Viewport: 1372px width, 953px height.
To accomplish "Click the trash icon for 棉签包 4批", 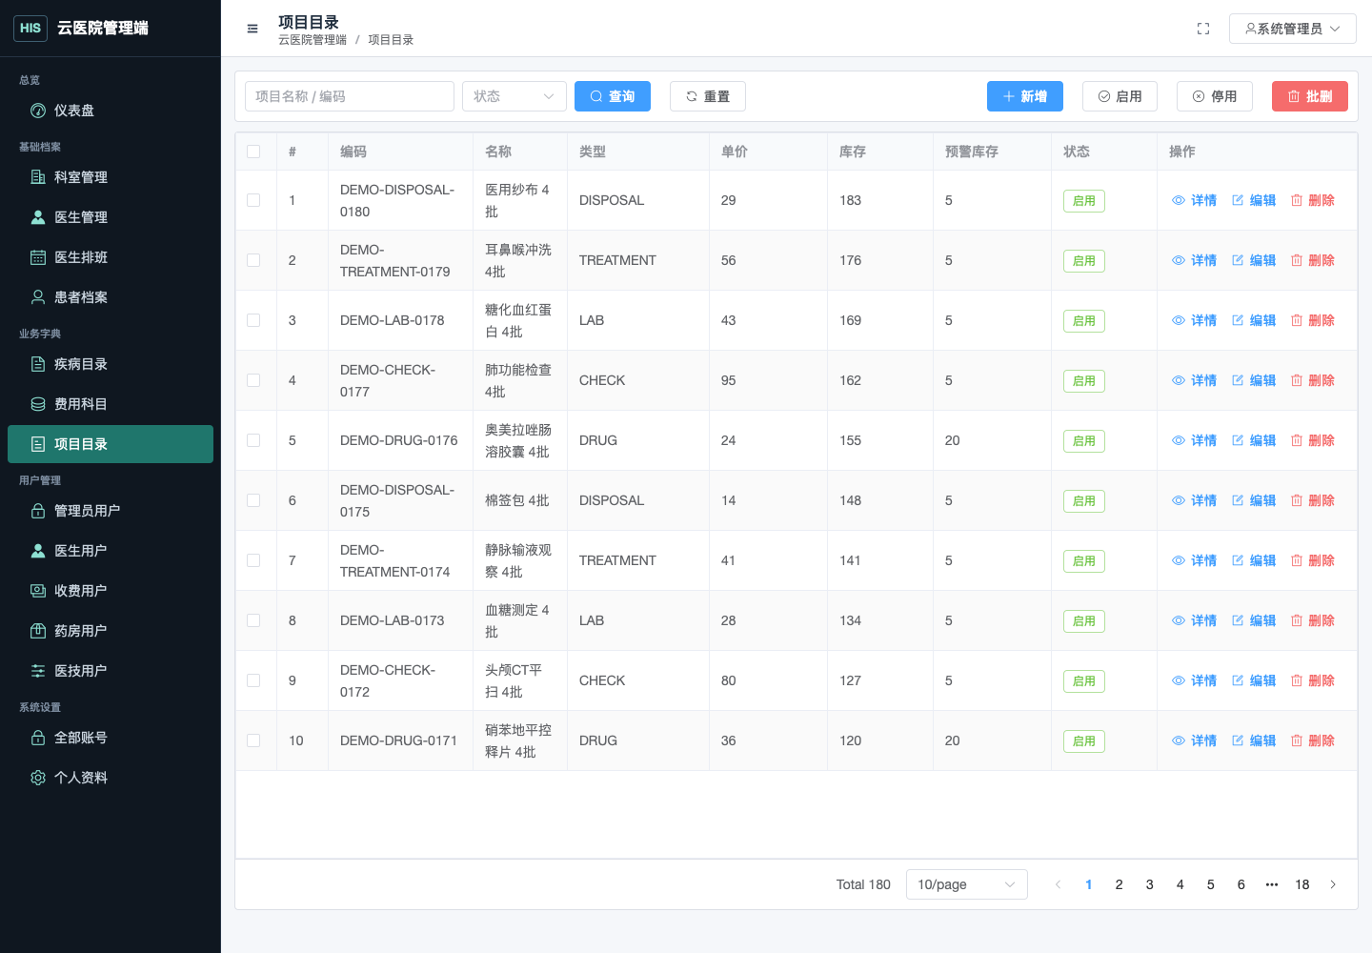I will 1297,500.
